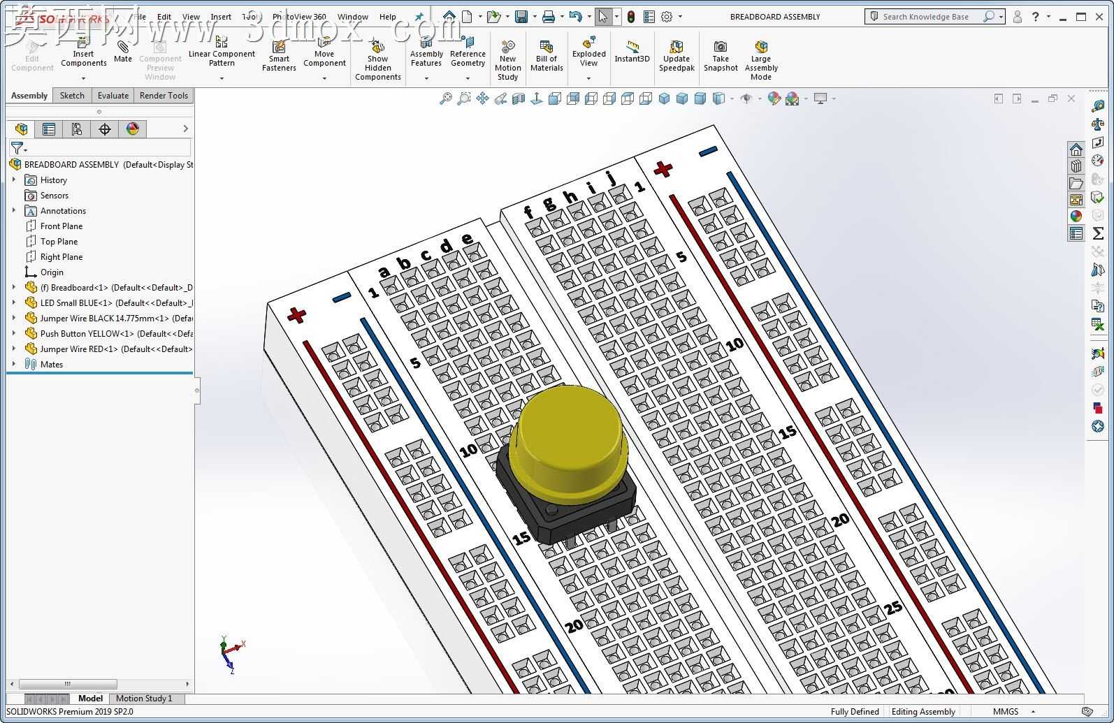Create an Exploded View
Image resolution: width=1114 pixels, height=723 pixels.
point(589,52)
